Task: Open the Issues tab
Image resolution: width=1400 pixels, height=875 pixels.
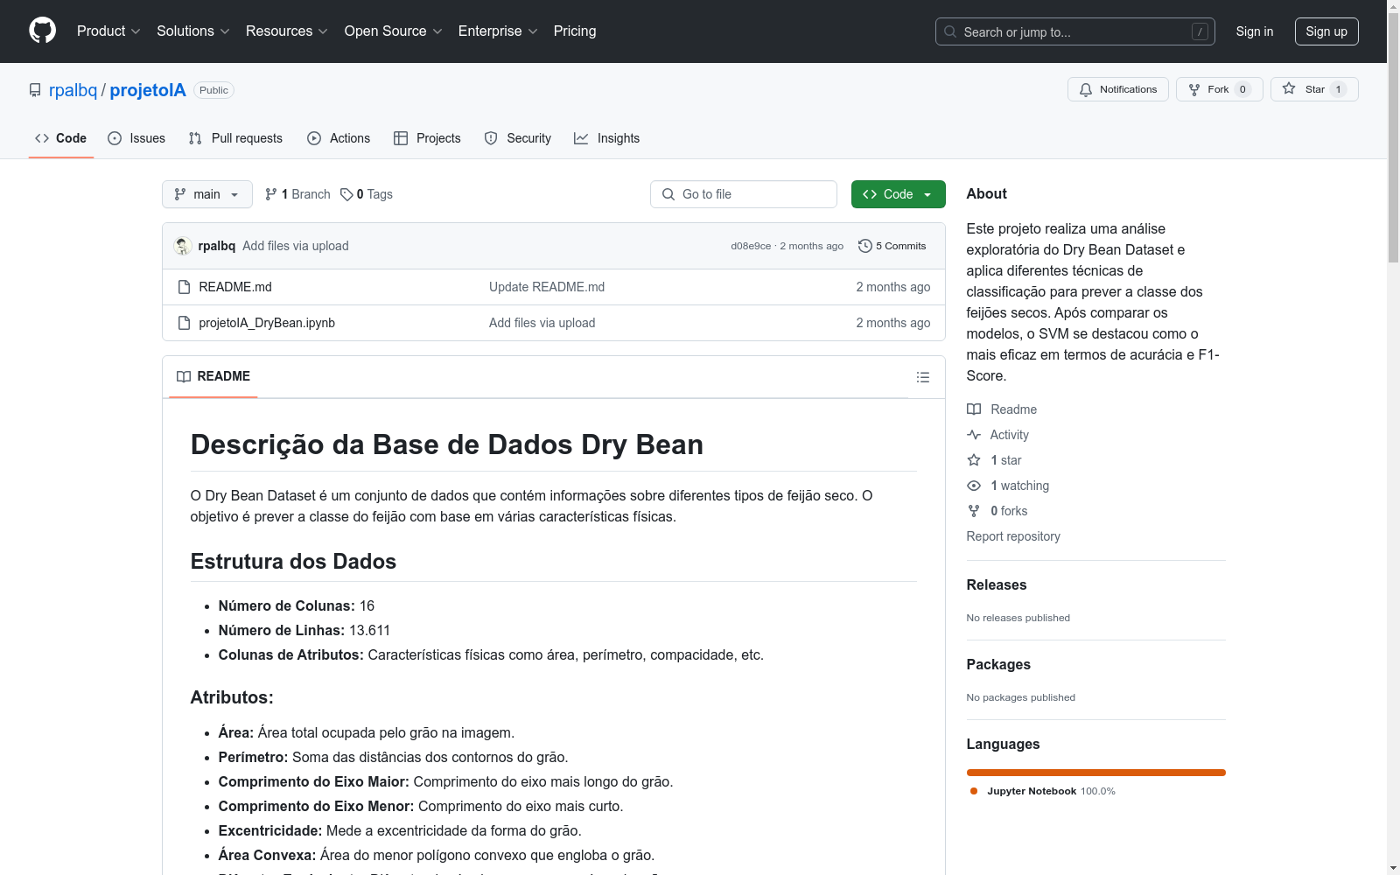Action: pos(136,138)
